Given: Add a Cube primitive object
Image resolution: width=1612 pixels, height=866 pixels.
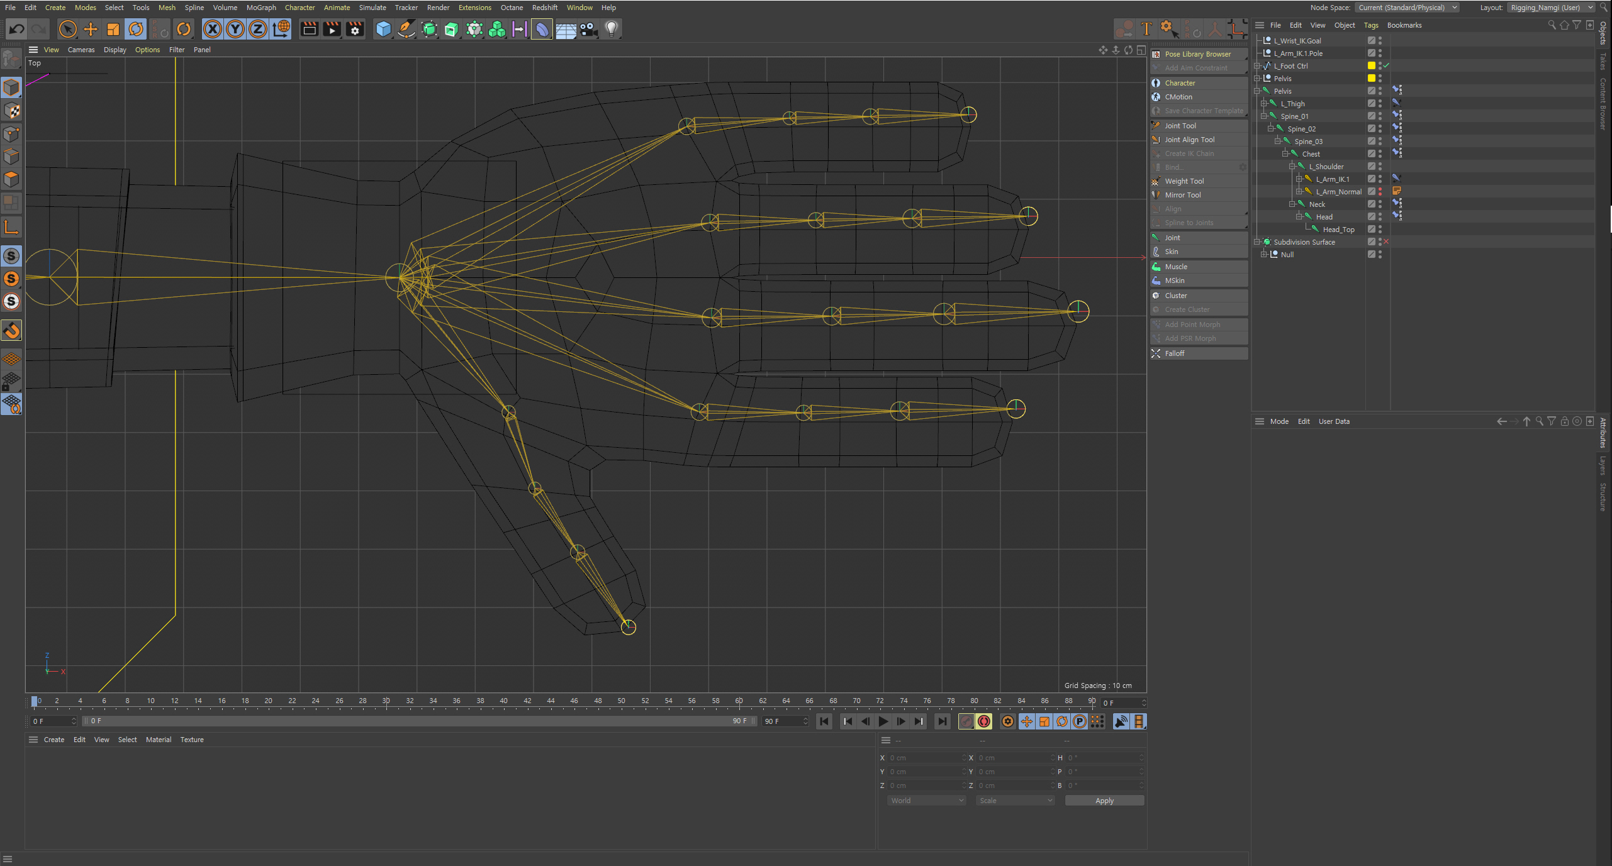Looking at the screenshot, I should (383, 29).
